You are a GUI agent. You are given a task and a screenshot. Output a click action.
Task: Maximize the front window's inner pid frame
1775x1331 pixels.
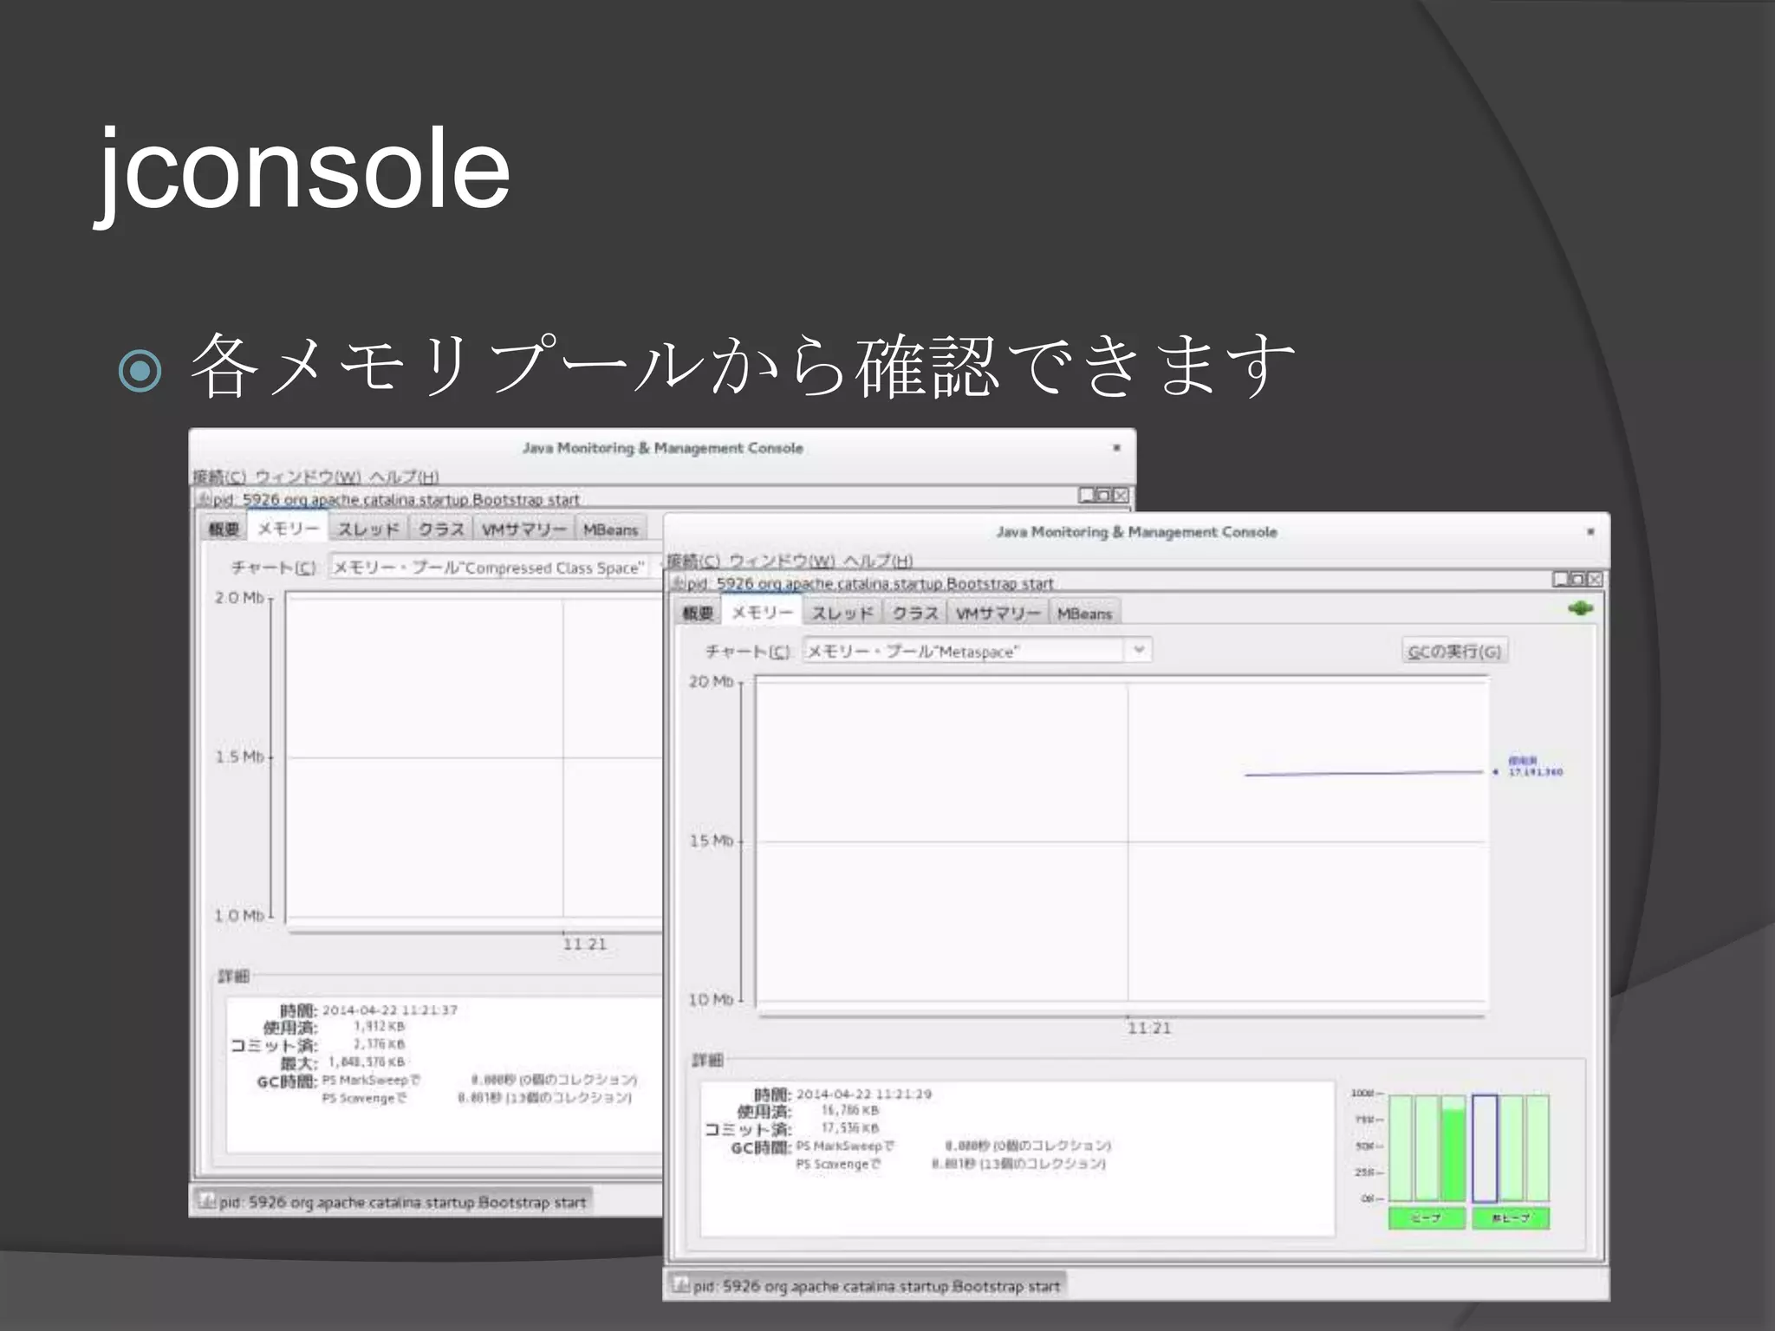pyautogui.click(x=1577, y=579)
